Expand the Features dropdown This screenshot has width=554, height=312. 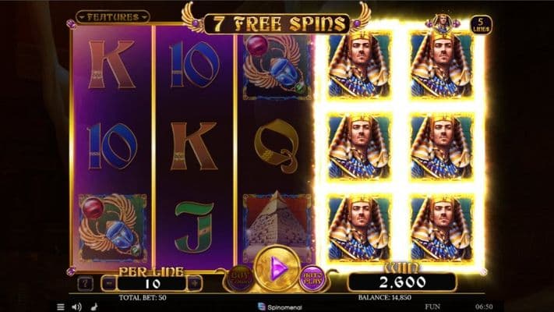[x=113, y=16]
